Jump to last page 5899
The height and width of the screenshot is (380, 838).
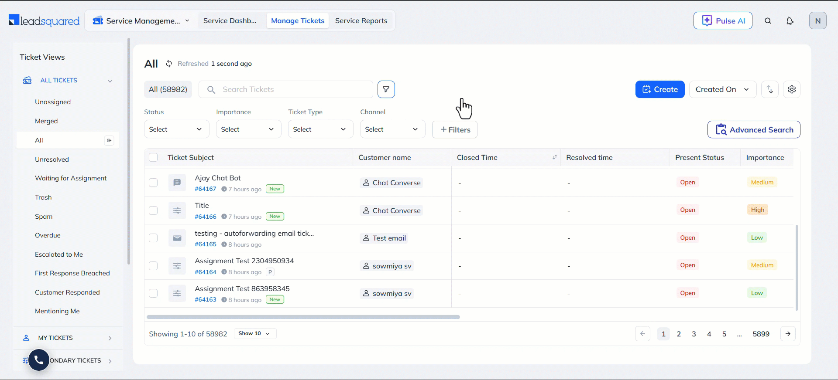[761, 334]
